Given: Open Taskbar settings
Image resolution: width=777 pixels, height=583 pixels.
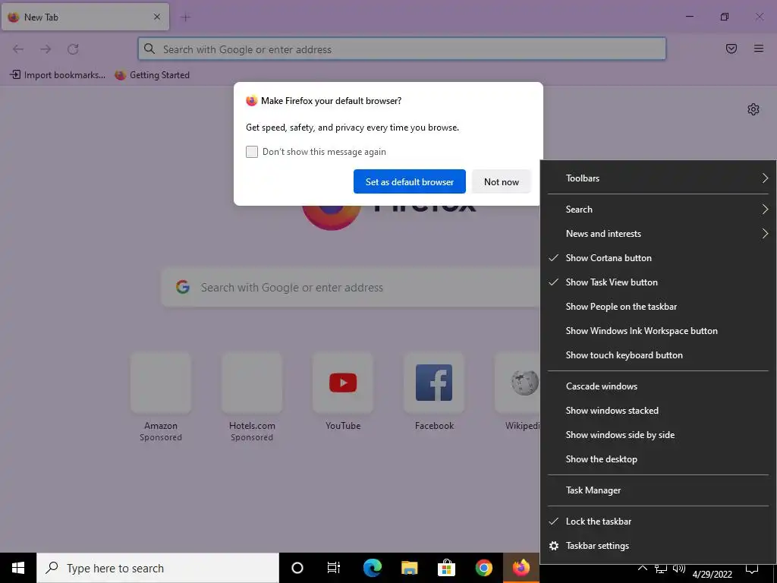Looking at the screenshot, I should pyautogui.click(x=658, y=545).
